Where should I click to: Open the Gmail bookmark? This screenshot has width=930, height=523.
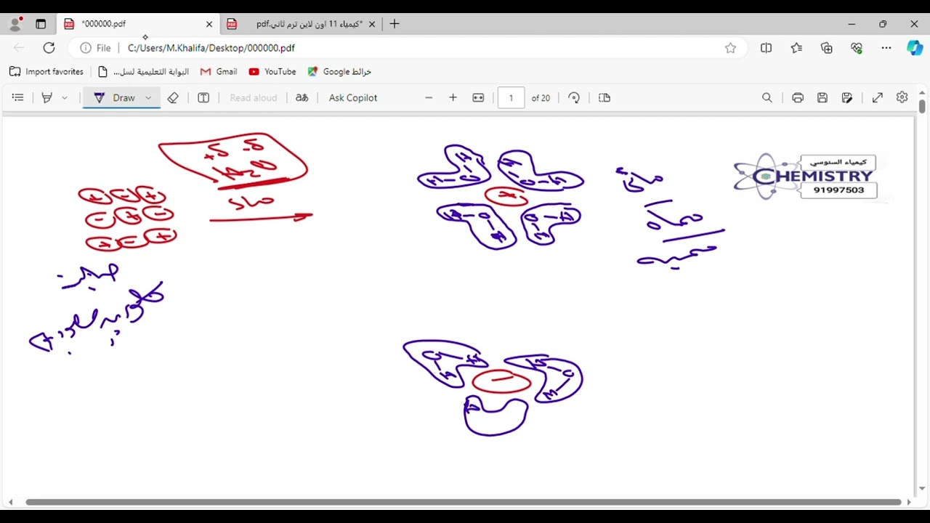(x=219, y=71)
